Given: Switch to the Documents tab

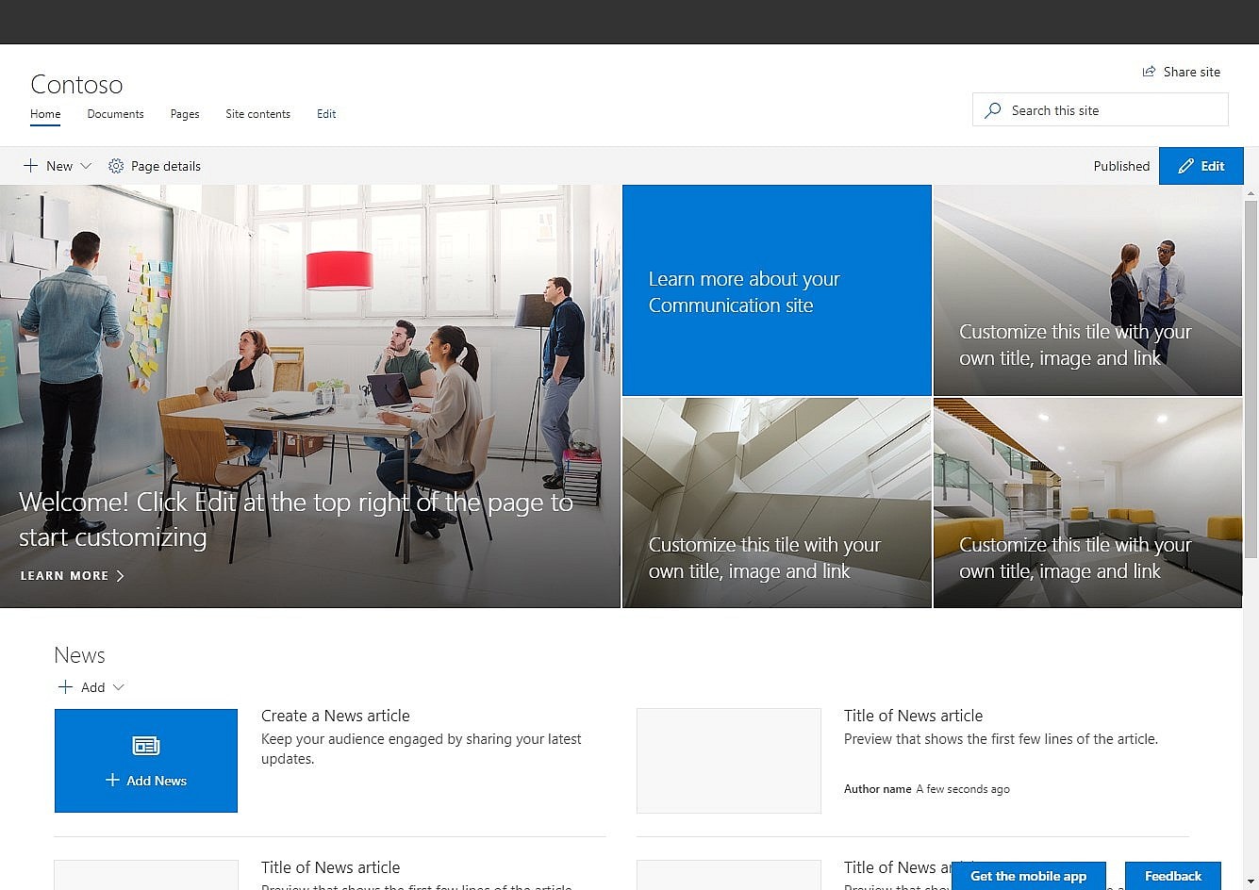Looking at the screenshot, I should [x=115, y=114].
